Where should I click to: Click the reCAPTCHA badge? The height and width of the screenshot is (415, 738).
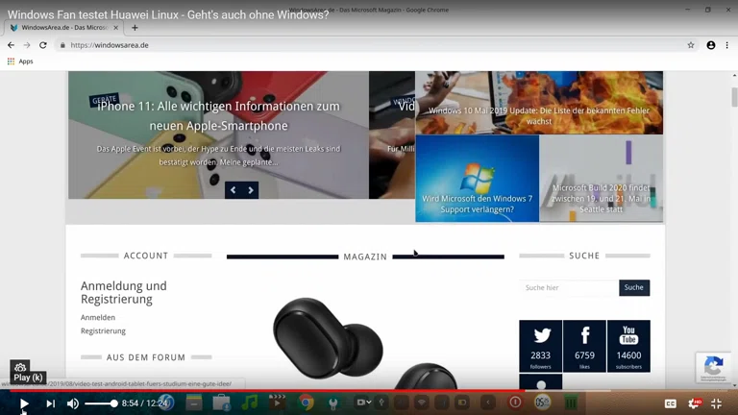tap(714, 367)
